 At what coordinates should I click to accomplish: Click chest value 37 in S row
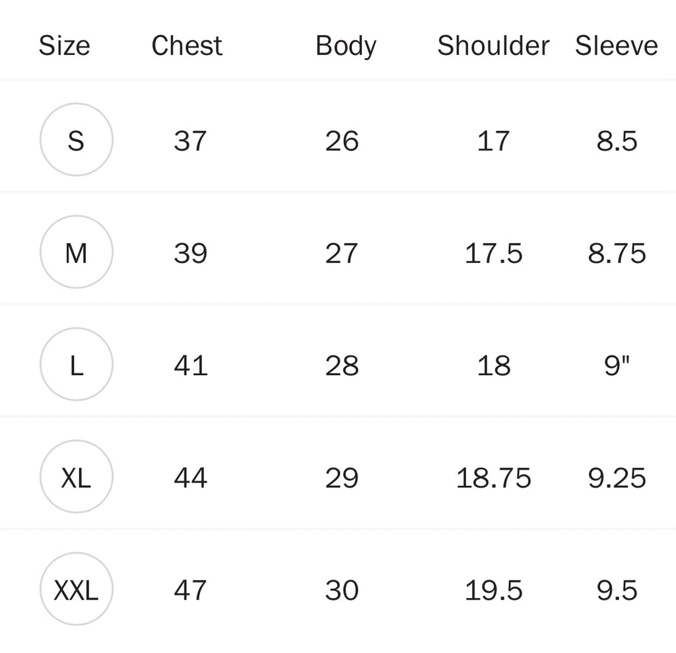pos(190,141)
